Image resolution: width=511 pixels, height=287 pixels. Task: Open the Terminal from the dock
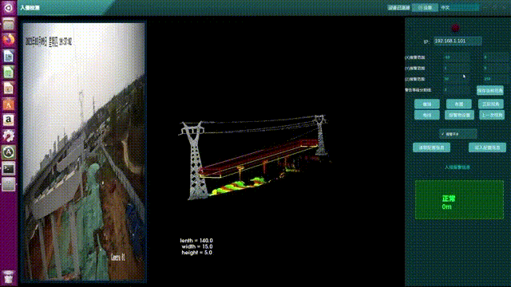[9, 168]
